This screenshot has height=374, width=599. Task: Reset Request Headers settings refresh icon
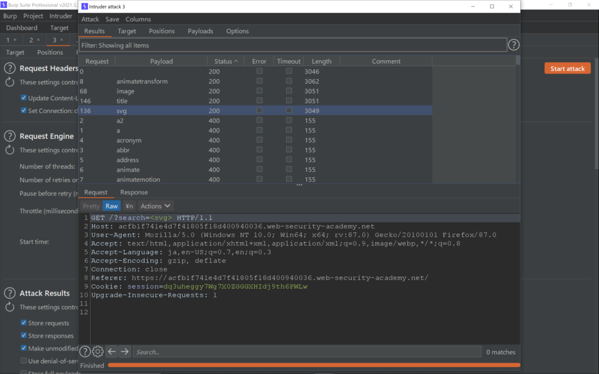[10, 82]
